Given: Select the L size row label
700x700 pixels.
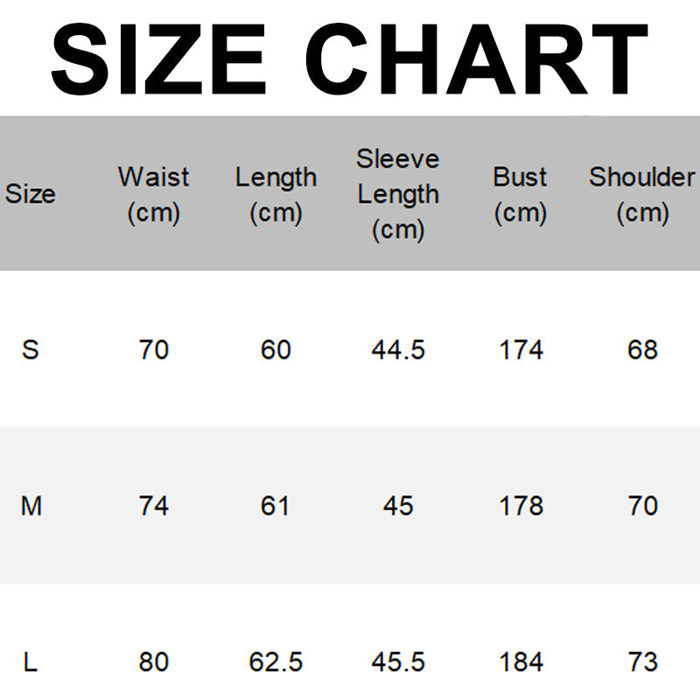Looking at the screenshot, I should tap(31, 661).
